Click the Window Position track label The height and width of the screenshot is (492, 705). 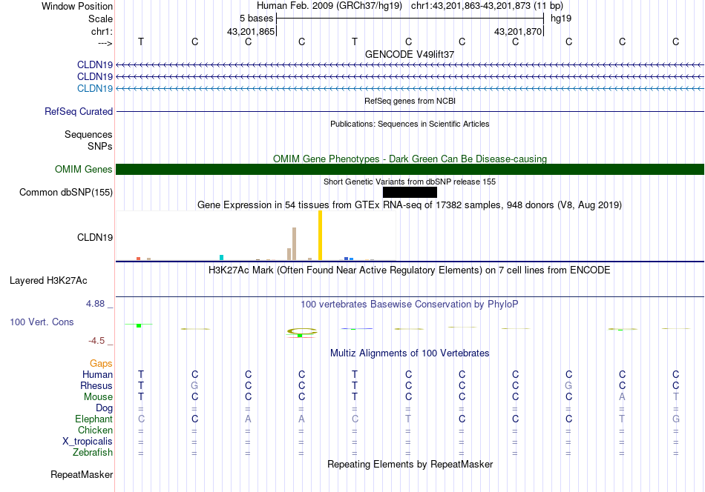coord(77,6)
